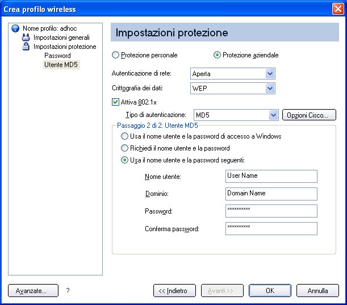Click the Indietro back button
Screen dimensions: 347x305
coord(174,290)
